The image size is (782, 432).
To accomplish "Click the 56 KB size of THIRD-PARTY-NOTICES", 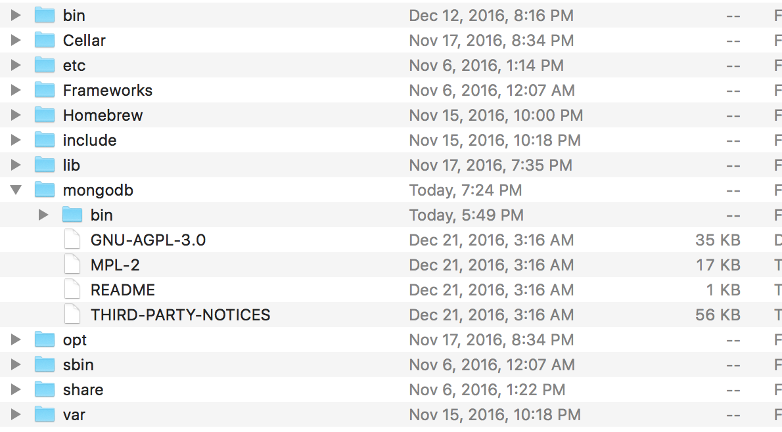I will click(718, 314).
